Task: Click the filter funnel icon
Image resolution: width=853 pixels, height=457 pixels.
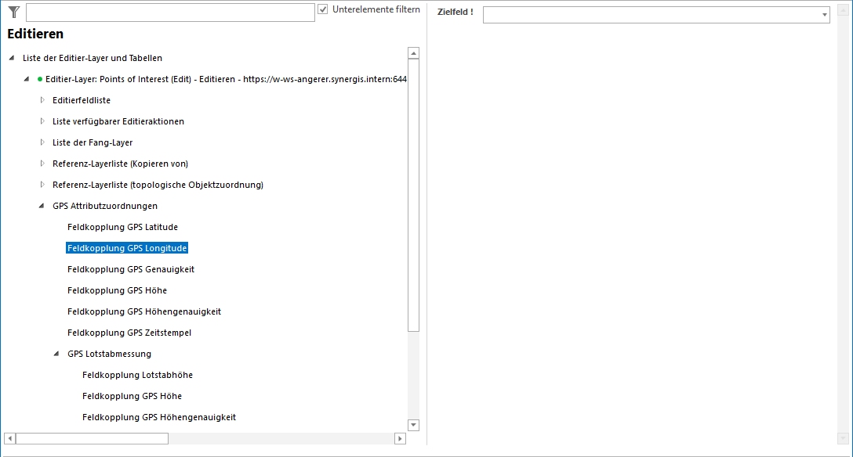Action: click(13, 12)
